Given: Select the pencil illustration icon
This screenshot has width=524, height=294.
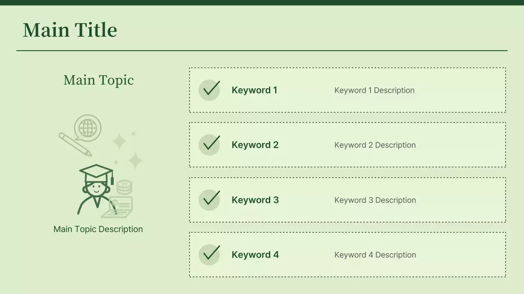Looking at the screenshot, I should click(x=75, y=144).
